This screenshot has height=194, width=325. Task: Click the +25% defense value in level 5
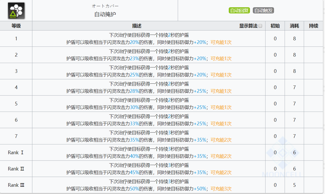(200, 107)
